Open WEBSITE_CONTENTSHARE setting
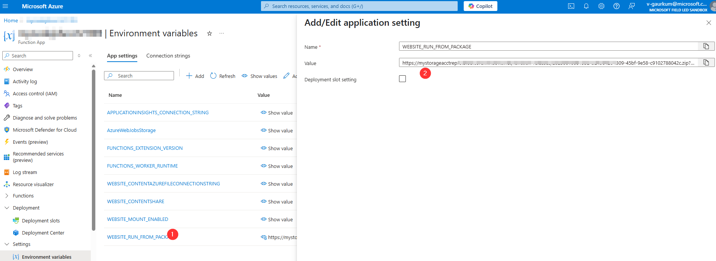This screenshot has height=261, width=716. click(135, 201)
